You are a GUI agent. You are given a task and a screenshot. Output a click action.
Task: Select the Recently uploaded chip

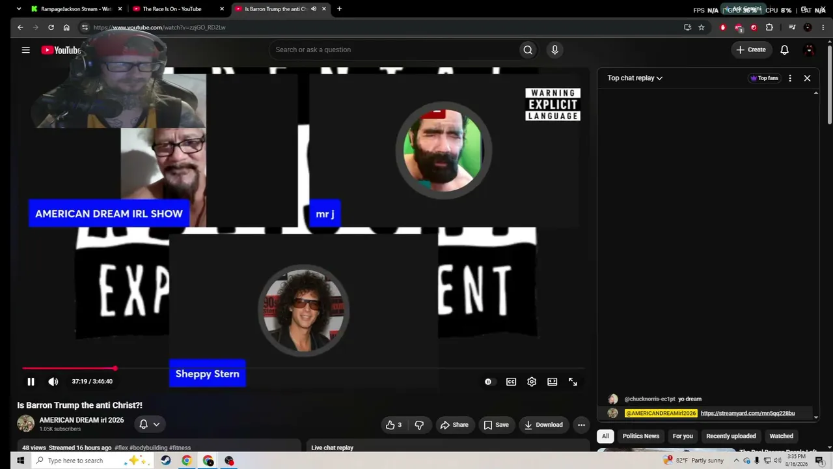(x=731, y=436)
